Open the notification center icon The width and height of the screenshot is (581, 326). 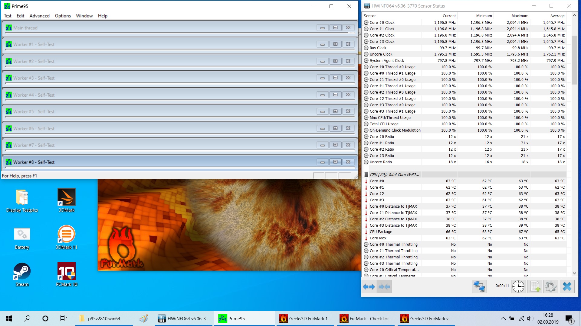click(x=569, y=318)
